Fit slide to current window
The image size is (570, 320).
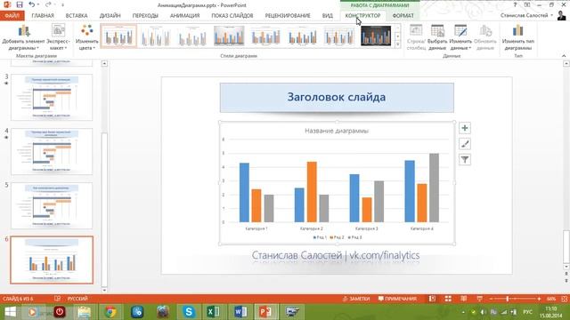564,299
